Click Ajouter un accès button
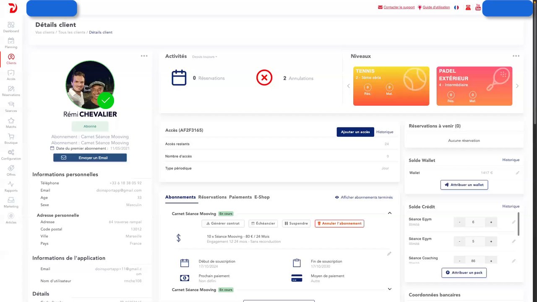 point(355,132)
